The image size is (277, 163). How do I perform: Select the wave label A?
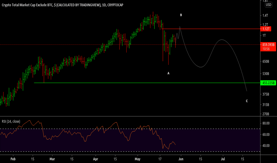[x=168, y=73]
